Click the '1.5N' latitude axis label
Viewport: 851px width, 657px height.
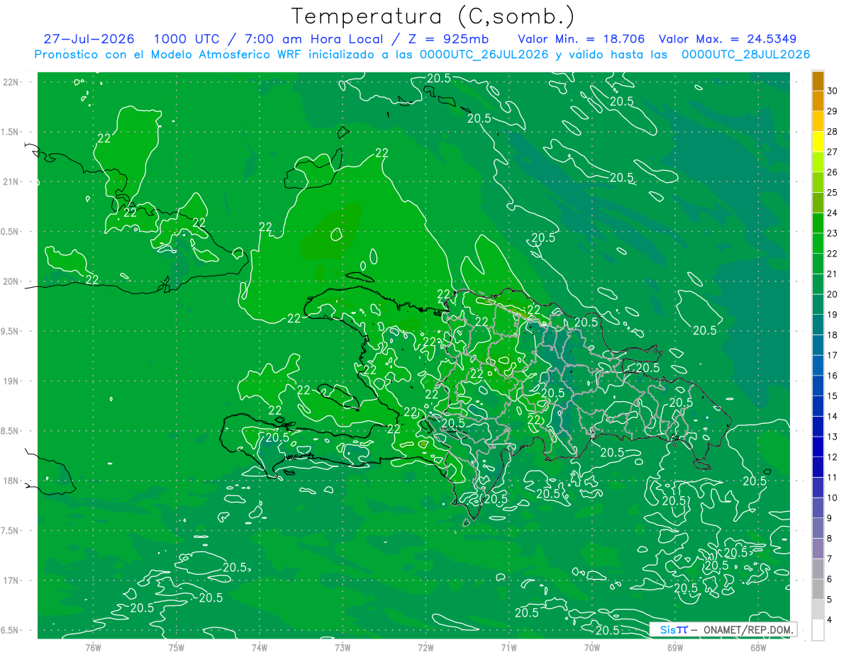9,132
